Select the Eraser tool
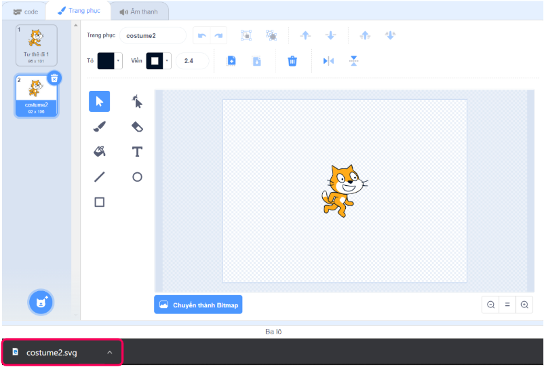This screenshot has width=544, height=367. pos(137,127)
